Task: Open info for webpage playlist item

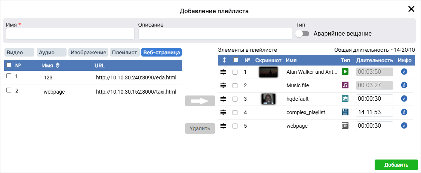Action: pos(404,125)
